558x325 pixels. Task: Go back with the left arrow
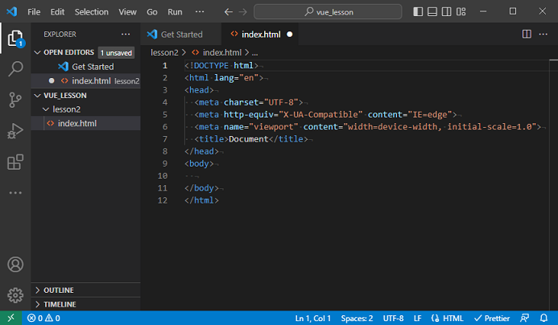pyautogui.click(x=228, y=12)
